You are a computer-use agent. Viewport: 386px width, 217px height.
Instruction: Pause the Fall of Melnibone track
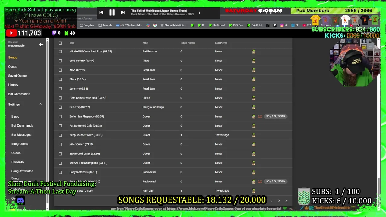click(112, 12)
